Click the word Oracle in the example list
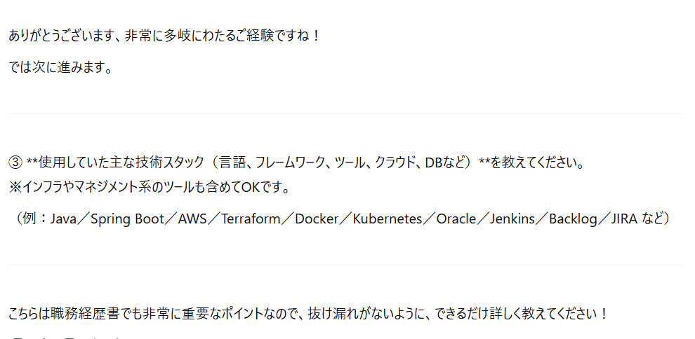The height and width of the screenshot is (339, 695). 456,219
